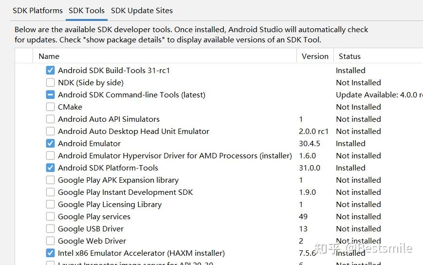Click Installed status of Android Emulator row
This screenshot has width=423, height=265.
click(350, 143)
